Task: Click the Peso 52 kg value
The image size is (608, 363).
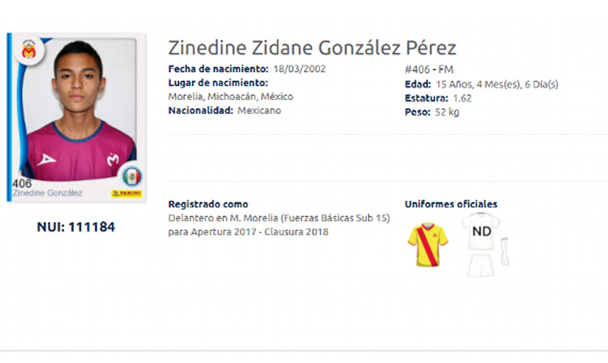Action: tap(447, 112)
